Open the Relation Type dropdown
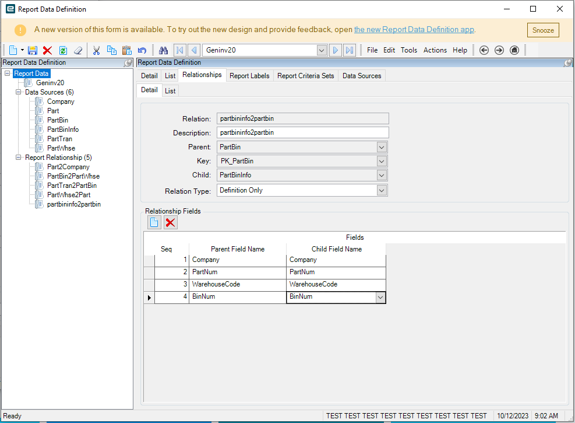 (382, 190)
